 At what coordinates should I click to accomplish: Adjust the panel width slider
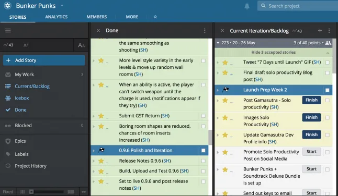coord(31,192)
